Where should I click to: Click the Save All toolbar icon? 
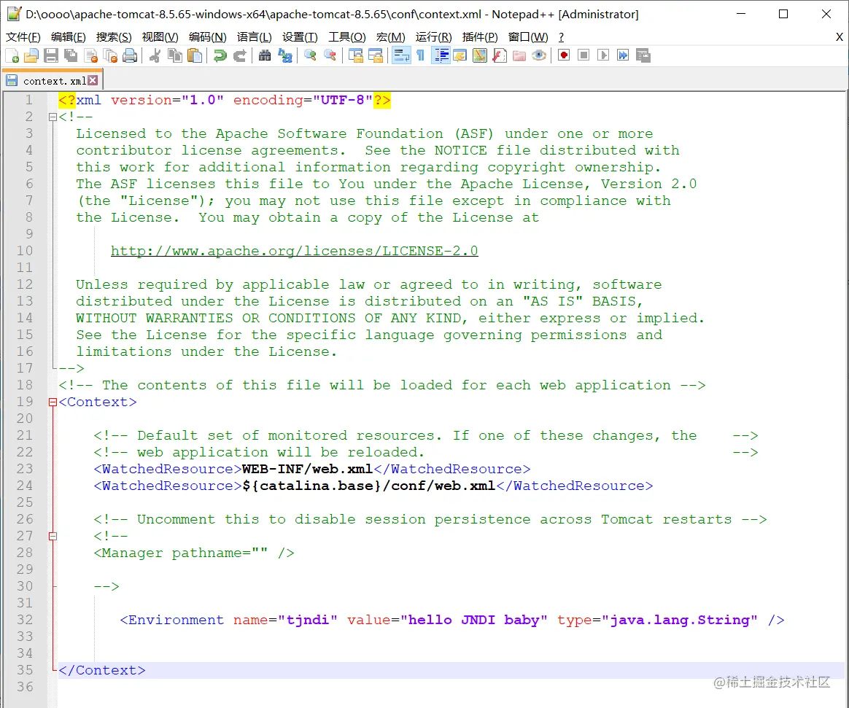click(71, 55)
